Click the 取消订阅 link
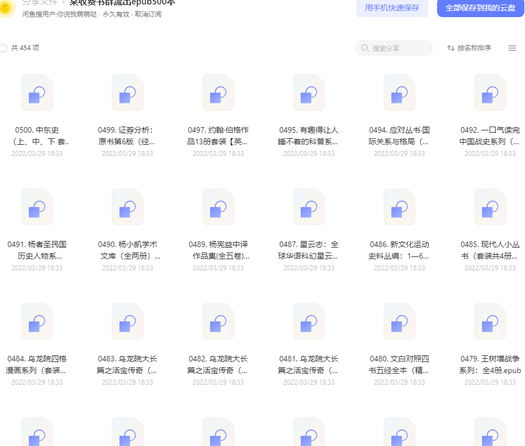The height and width of the screenshot is (446, 525). [x=148, y=14]
